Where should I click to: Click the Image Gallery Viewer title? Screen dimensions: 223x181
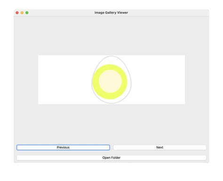click(x=111, y=13)
